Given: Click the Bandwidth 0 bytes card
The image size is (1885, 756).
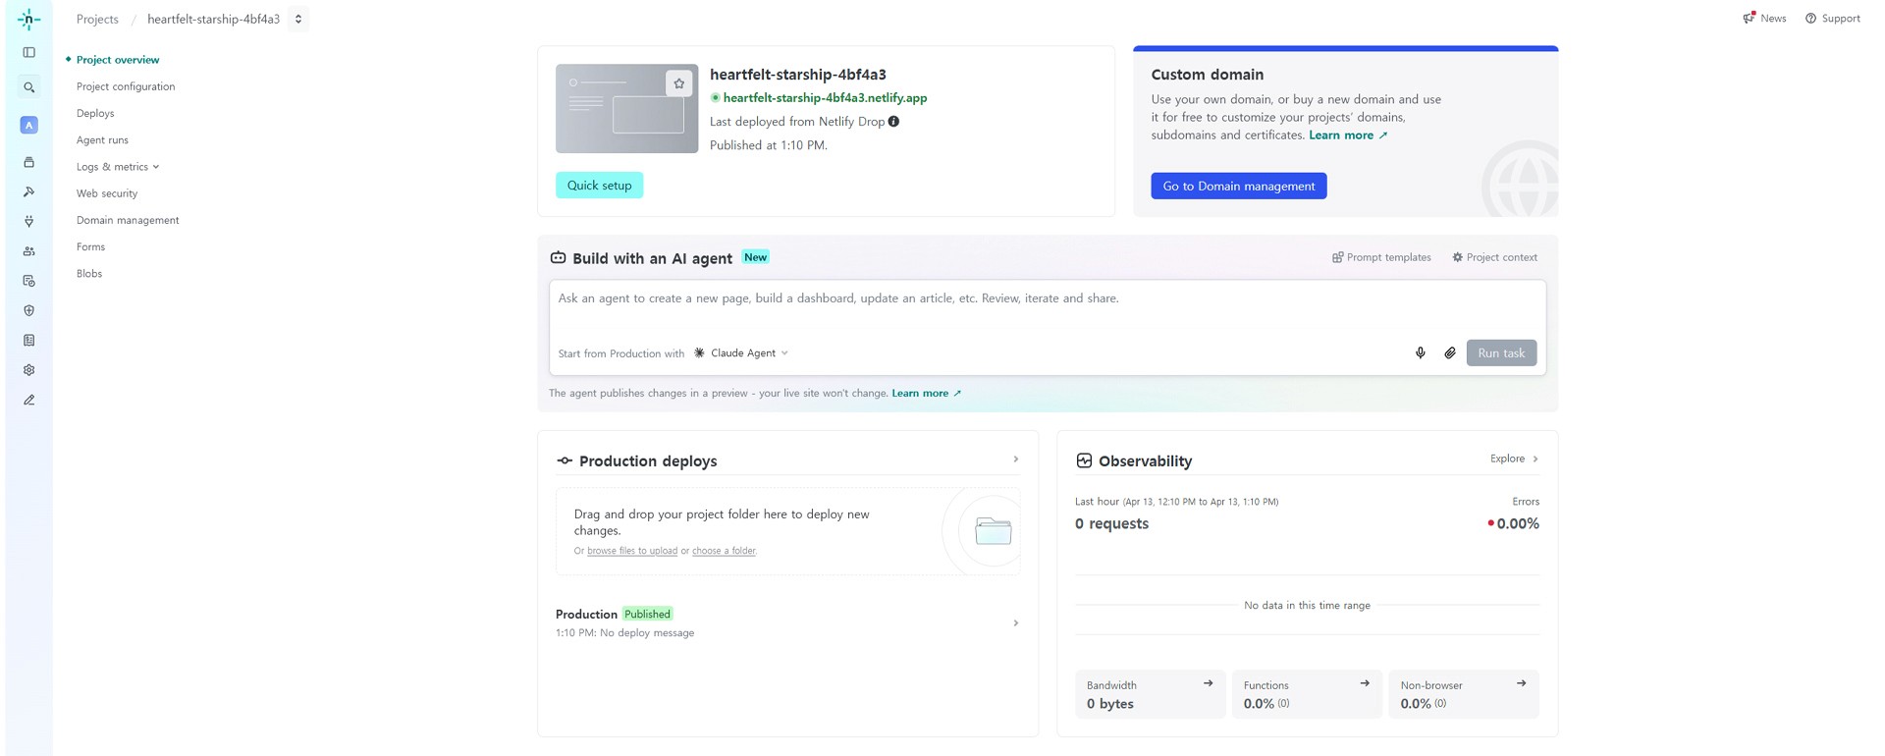Looking at the screenshot, I should coord(1150,694).
